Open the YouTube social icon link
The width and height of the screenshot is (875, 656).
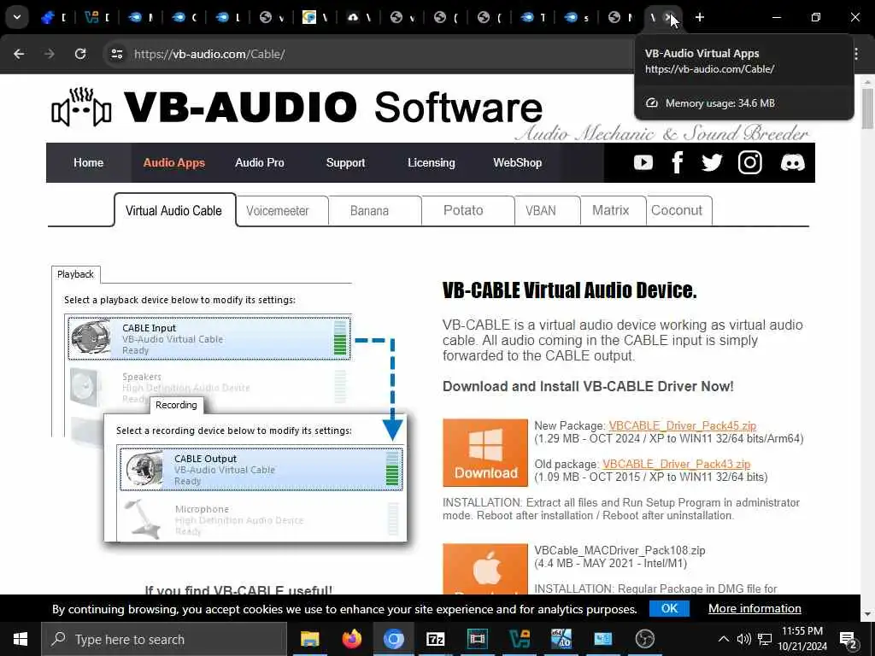(643, 162)
